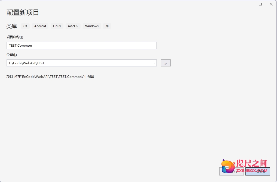The image size is (277, 182).
Task: Click the 配置新项目 heading
Action: click(x=23, y=12)
